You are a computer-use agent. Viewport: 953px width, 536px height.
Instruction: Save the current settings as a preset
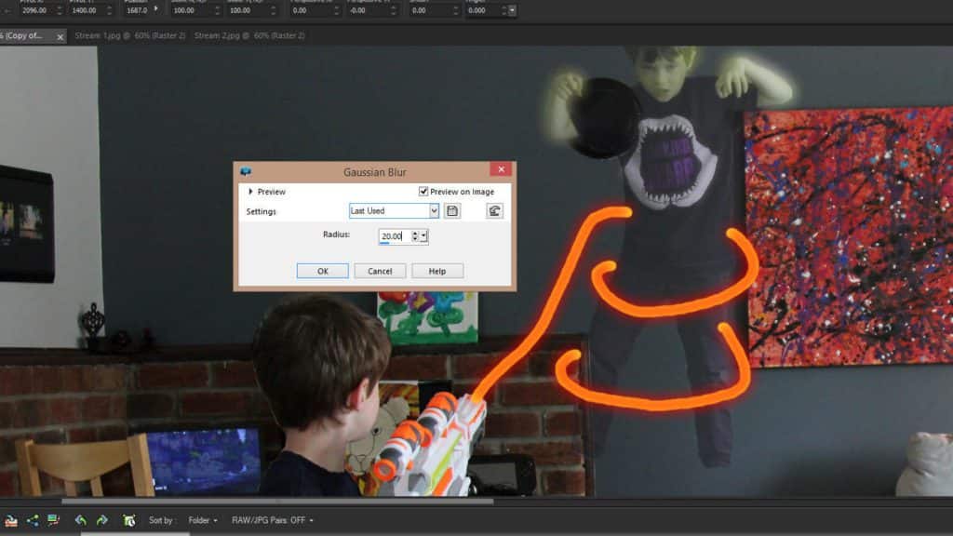click(453, 210)
